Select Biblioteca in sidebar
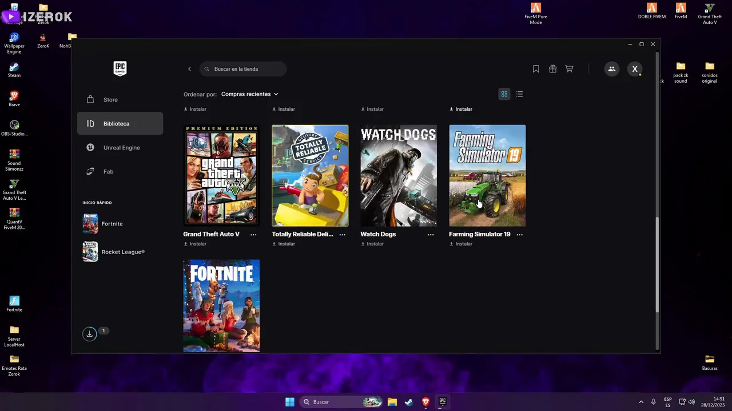732x411 pixels. pyautogui.click(x=120, y=123)
